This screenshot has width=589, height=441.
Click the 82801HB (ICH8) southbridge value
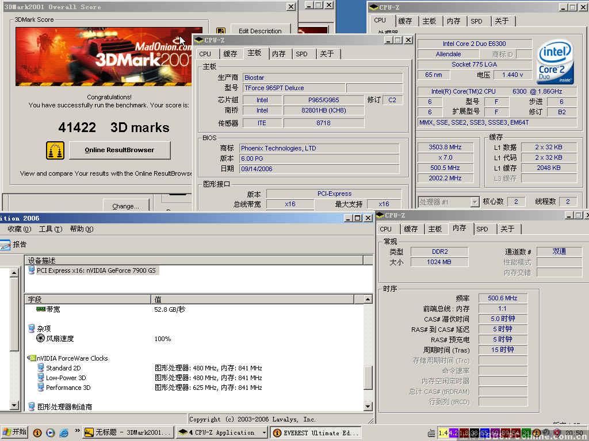(x=323, y=110)
